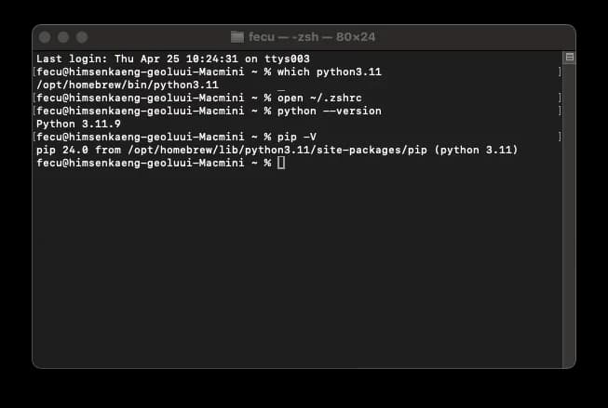
Task: Click the window title "fecu — -zsh — 80×24"
Action: pos(313,37)
